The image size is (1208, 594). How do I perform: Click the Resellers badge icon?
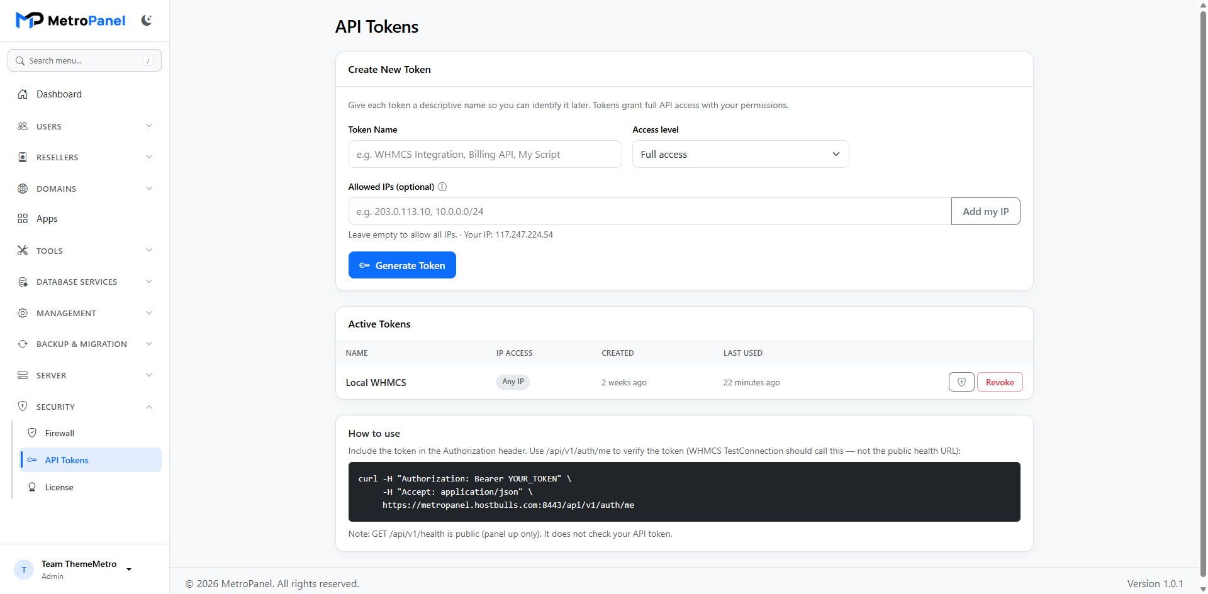tap(23, 157)
